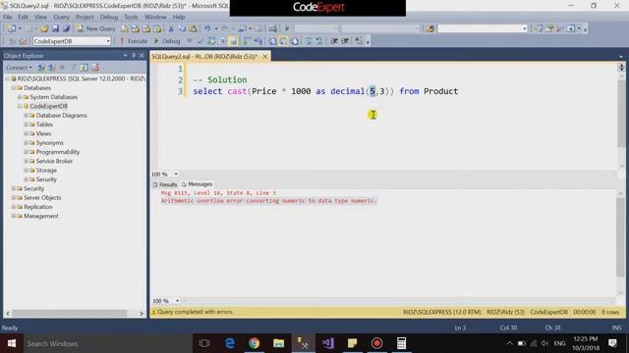Switch to the Results tab

coord(165,184)
